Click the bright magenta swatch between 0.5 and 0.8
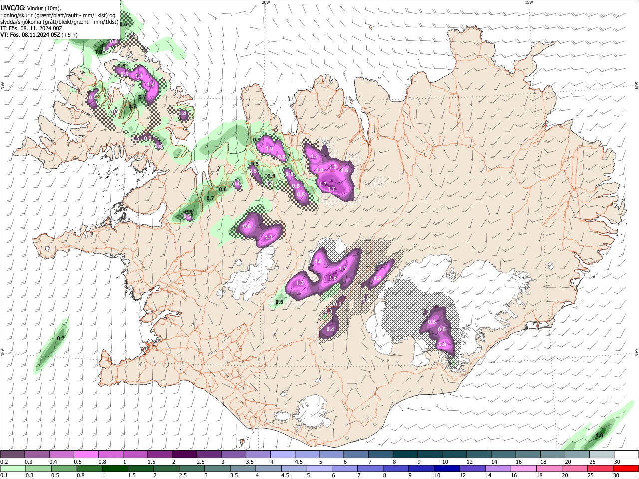Viewport: 639px width, 479px height. click(x=86, y=455)
